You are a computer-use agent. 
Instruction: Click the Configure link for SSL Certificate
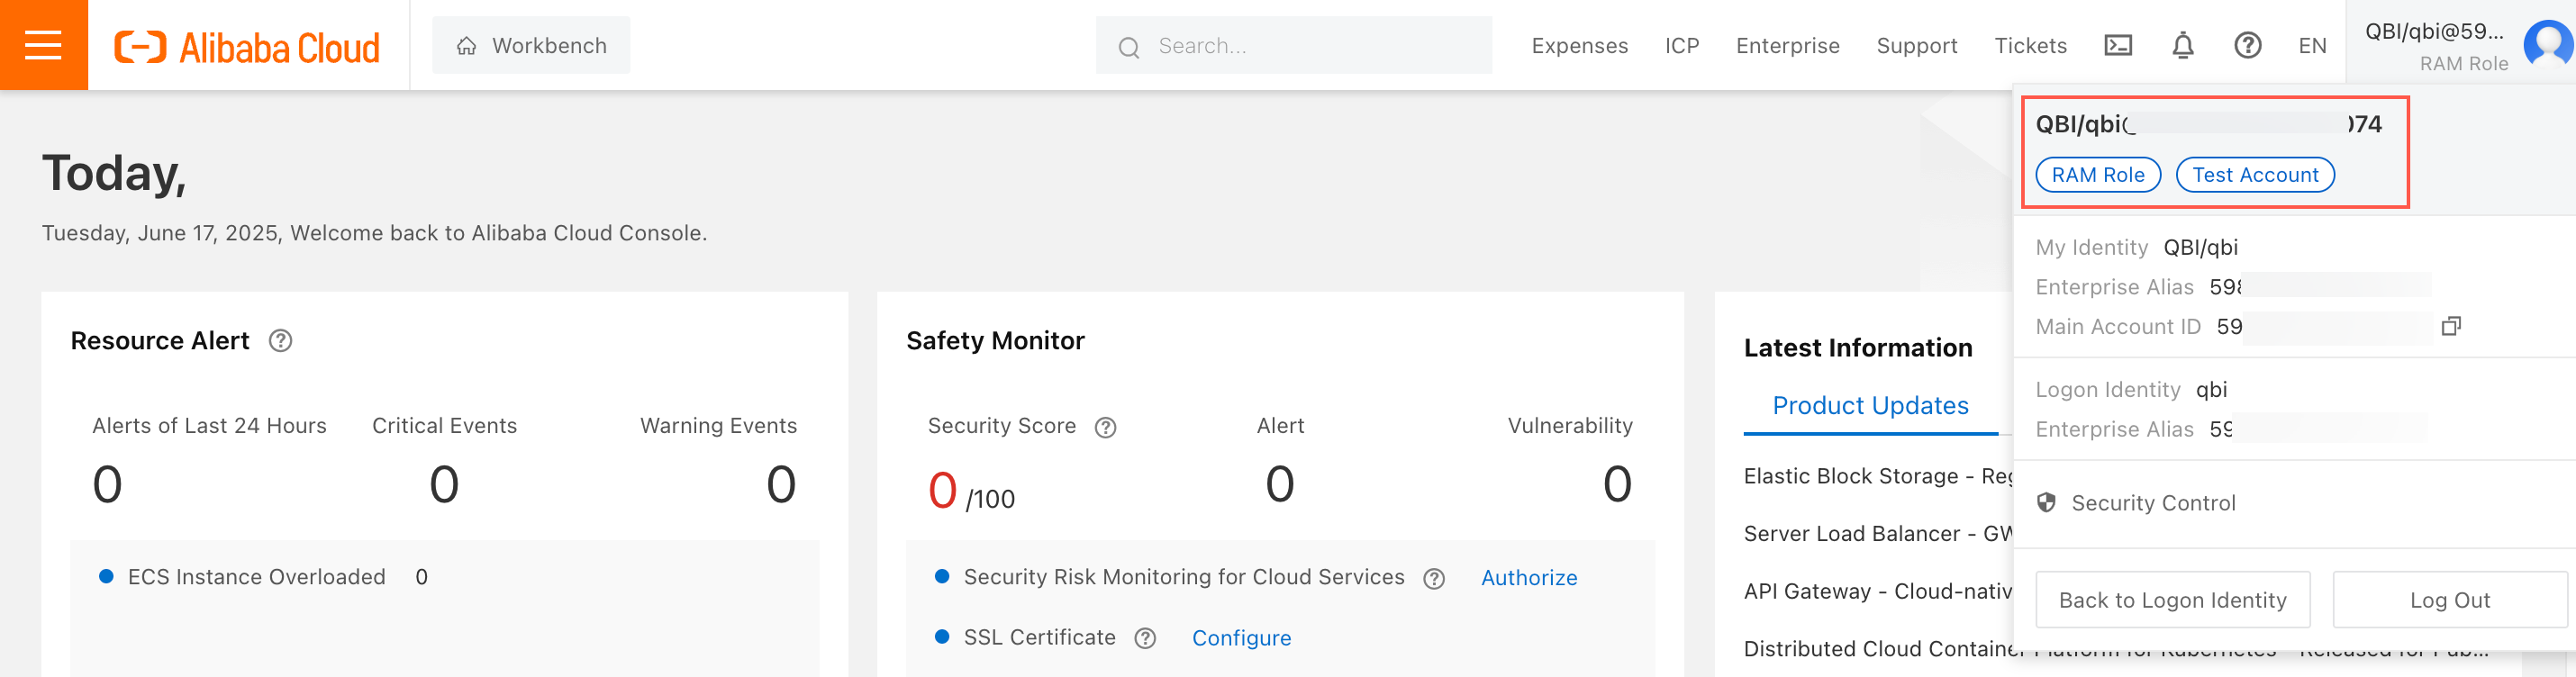(1240, 638)
